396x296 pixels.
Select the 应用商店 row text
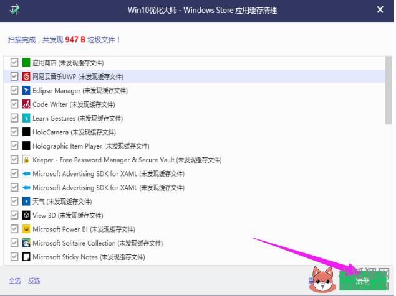(68, 63)
